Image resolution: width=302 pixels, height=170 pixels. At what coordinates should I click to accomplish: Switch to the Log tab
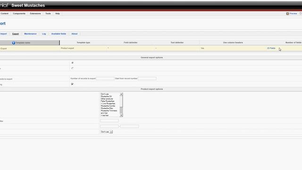pyautogui.click(x=44, y=34)
